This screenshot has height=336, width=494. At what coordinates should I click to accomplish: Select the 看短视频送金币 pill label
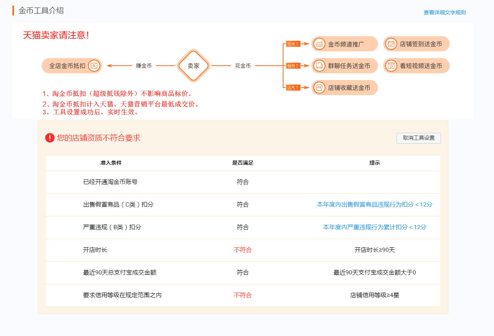(421, 66)
